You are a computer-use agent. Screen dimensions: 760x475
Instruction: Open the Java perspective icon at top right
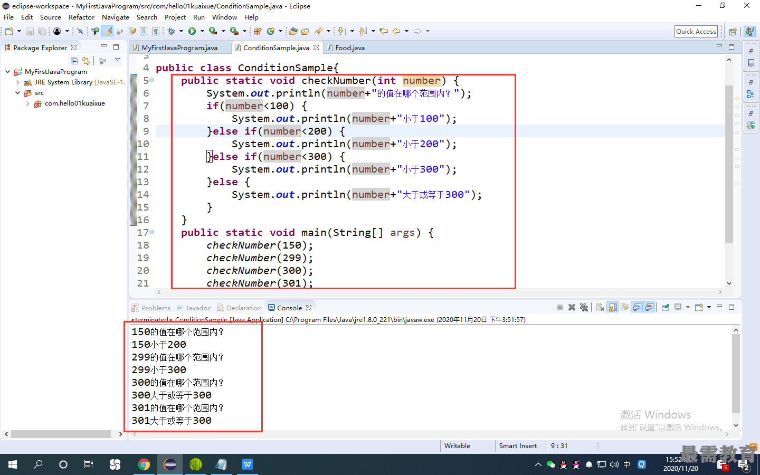749,32
